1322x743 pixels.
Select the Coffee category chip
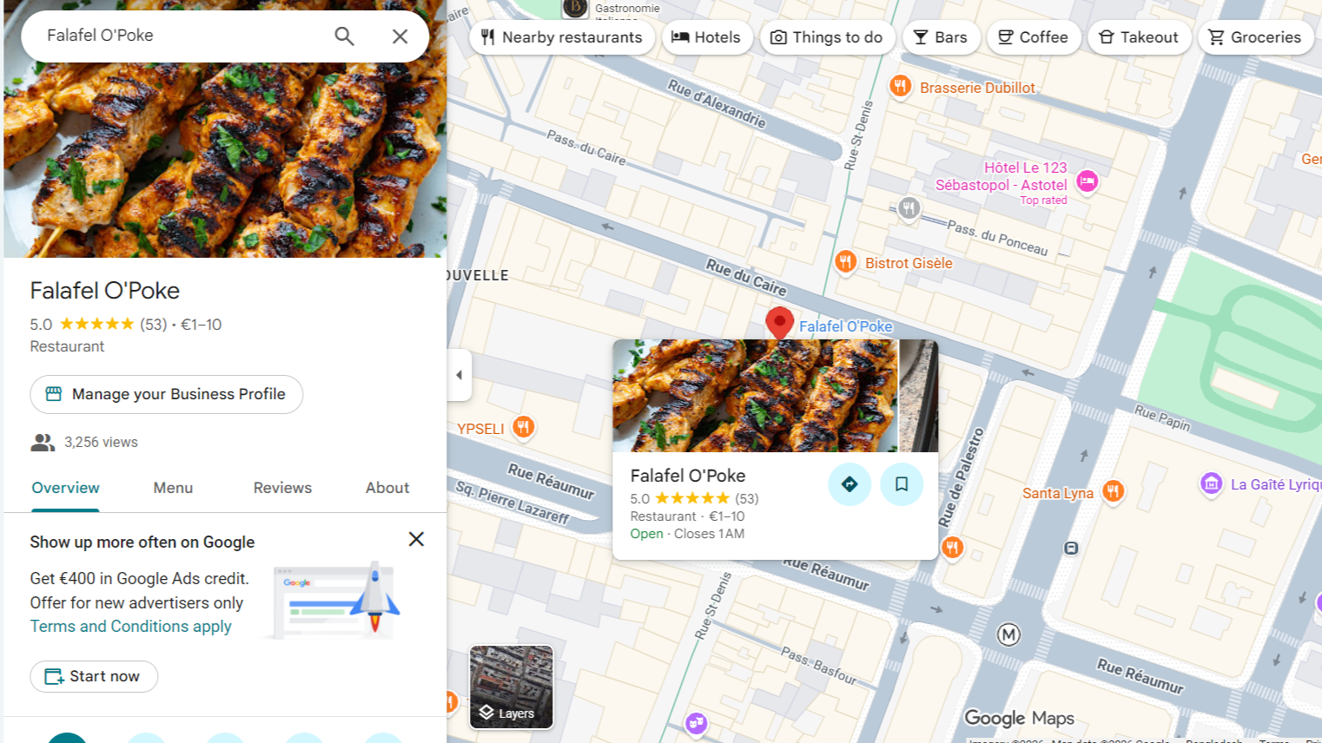pyautogui.click(x=1033, y=37)
